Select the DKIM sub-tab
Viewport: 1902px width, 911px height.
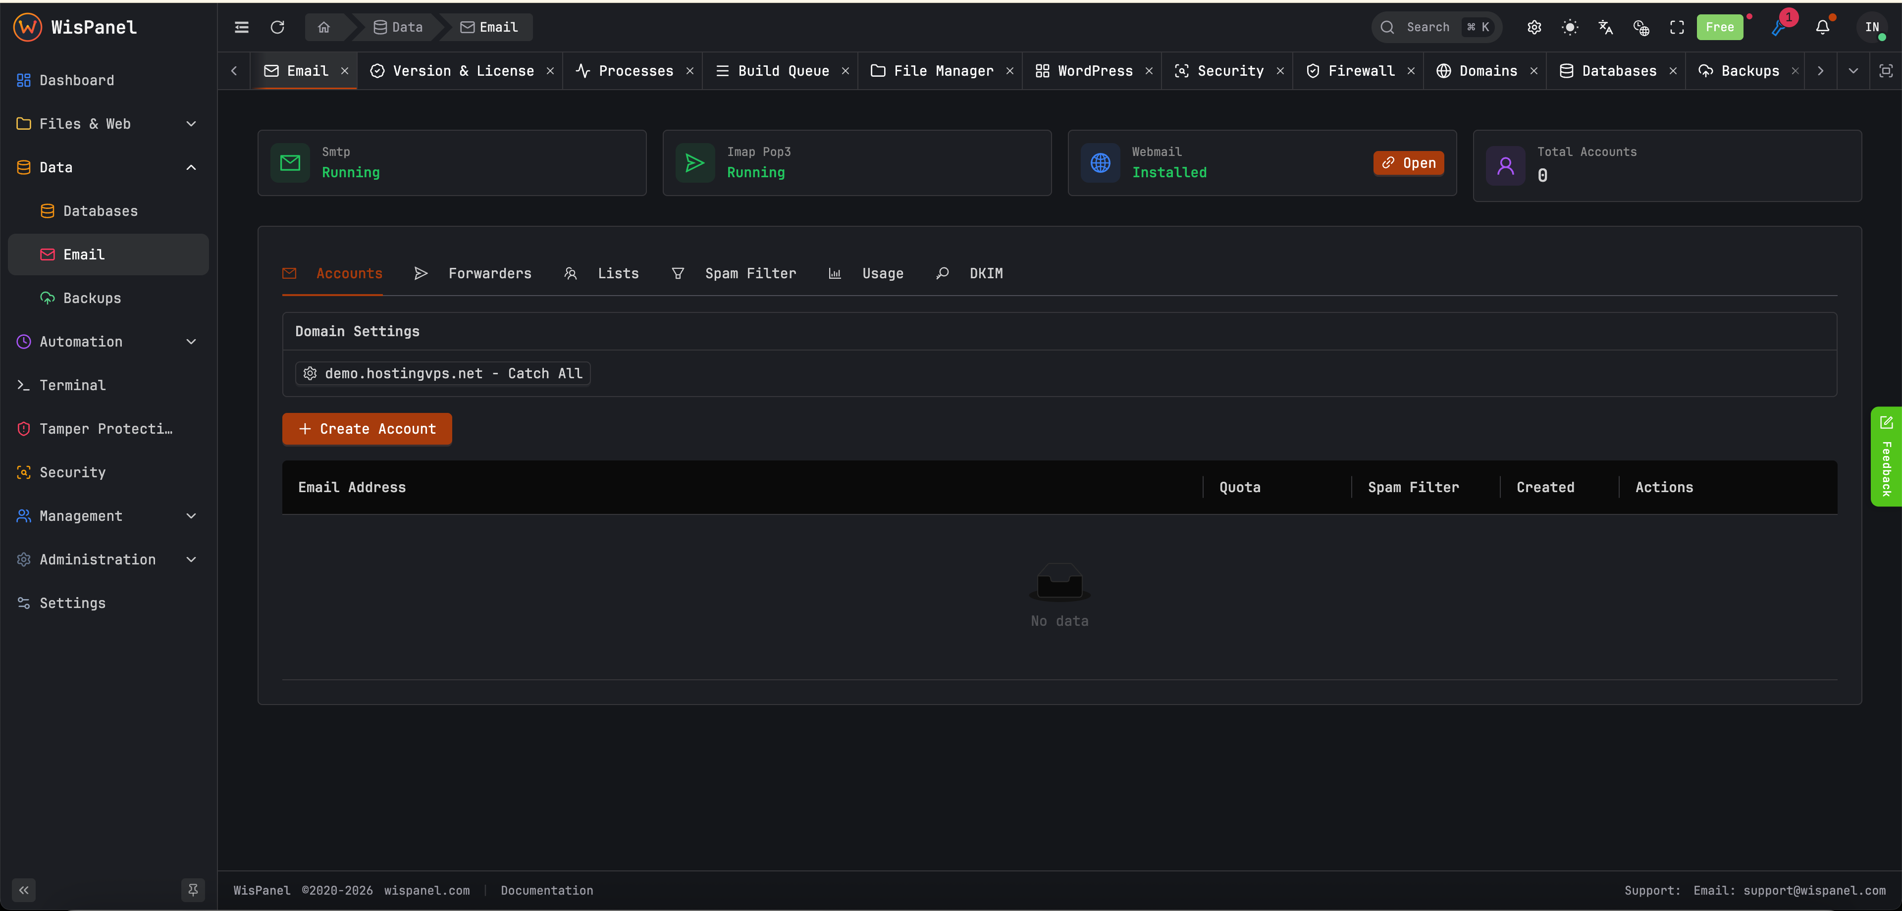969,273
